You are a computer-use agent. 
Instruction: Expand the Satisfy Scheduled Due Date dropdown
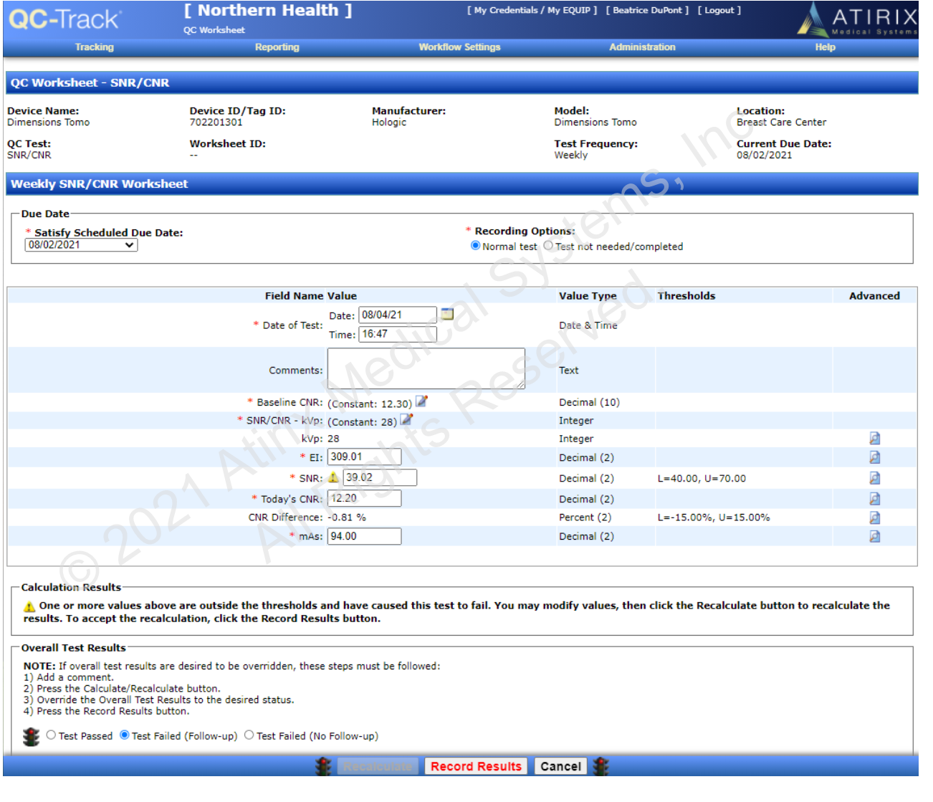[81, 245]
